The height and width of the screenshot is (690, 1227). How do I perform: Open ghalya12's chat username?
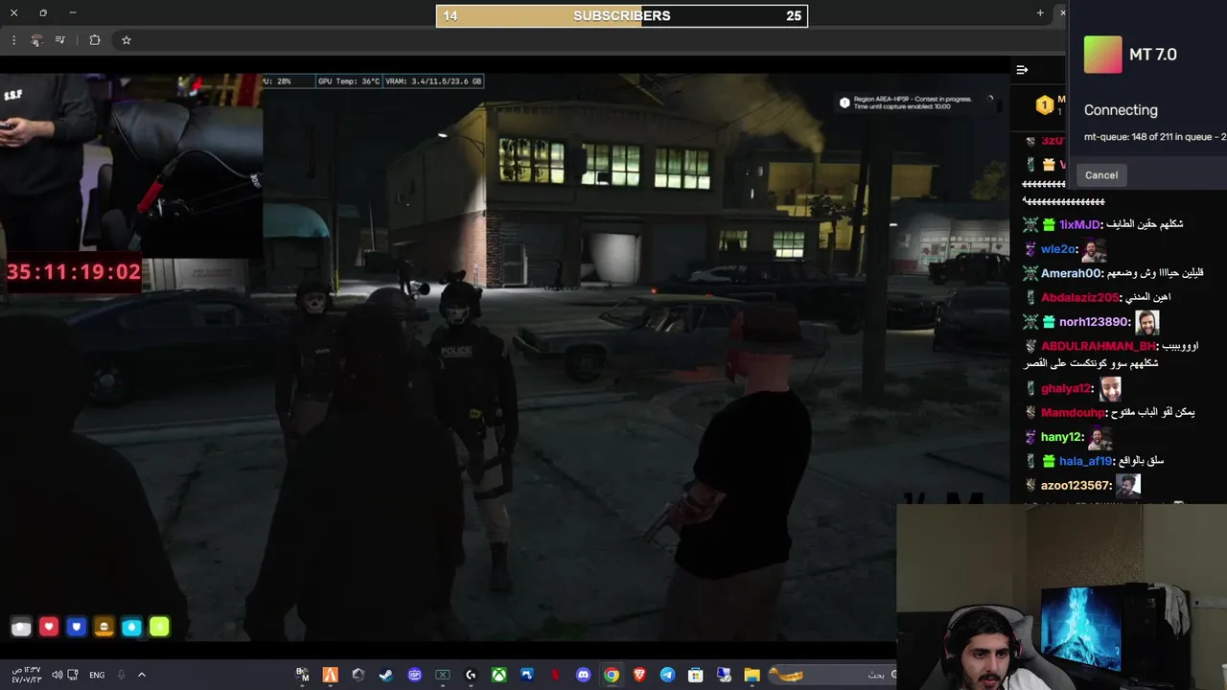tap(1066, 388)
